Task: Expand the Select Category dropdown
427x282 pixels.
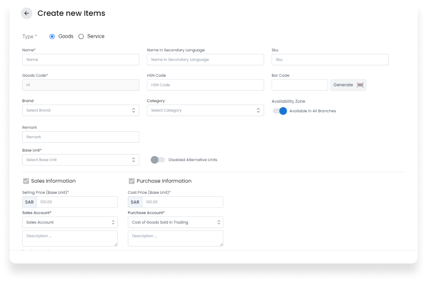Action: click(205, 111)
